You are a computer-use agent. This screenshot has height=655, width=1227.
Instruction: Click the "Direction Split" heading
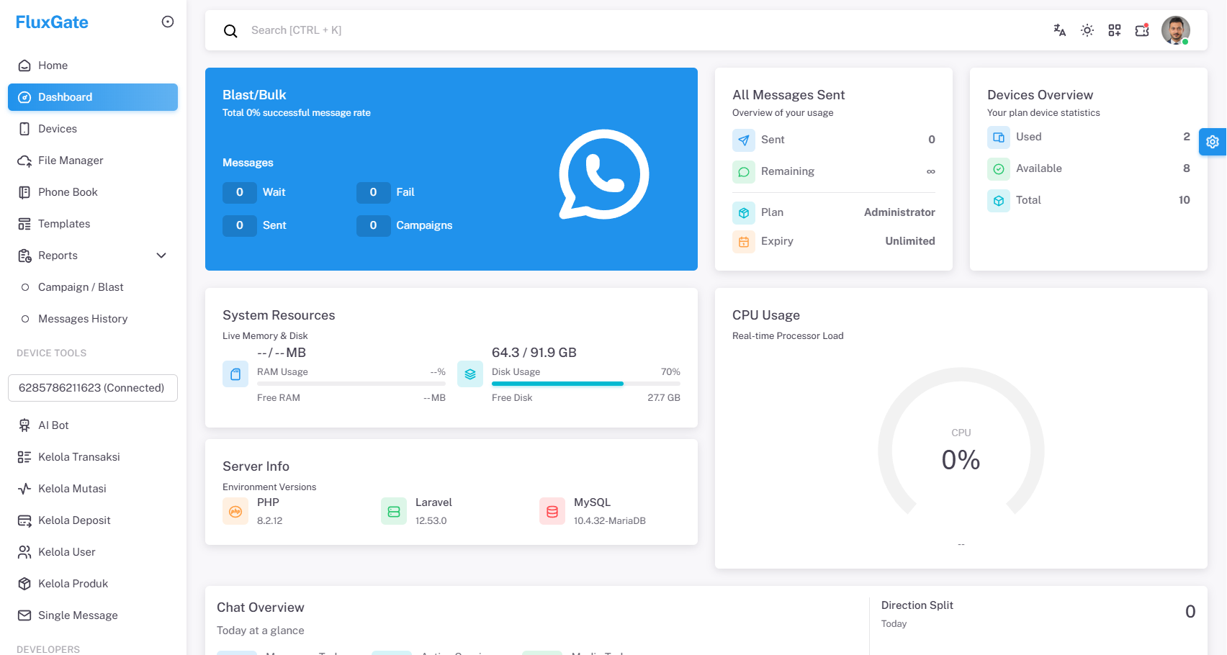click(917, 605)
